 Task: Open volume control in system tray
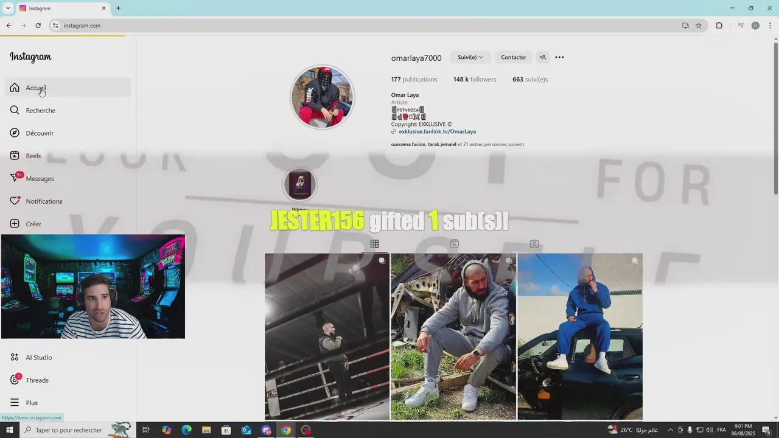coord(709,430)
